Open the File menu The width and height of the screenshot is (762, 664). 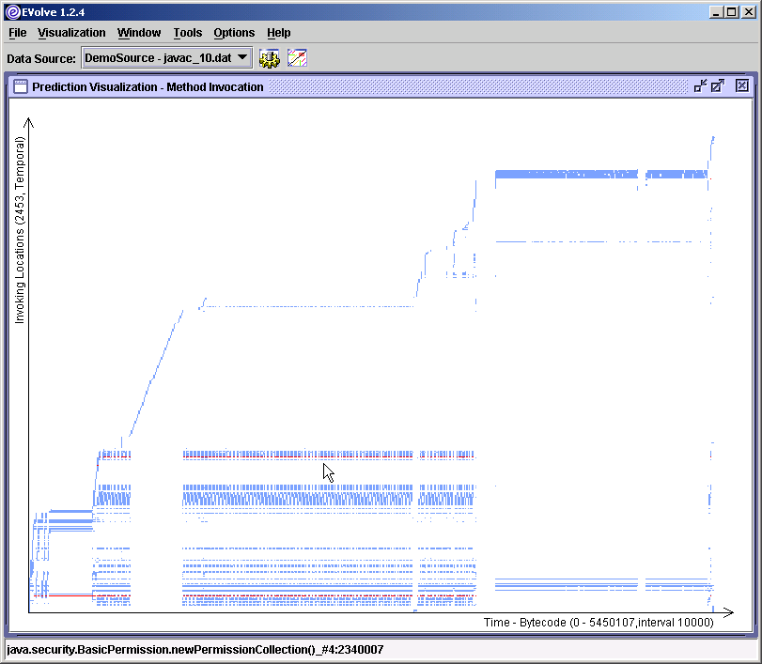(18, 33)
